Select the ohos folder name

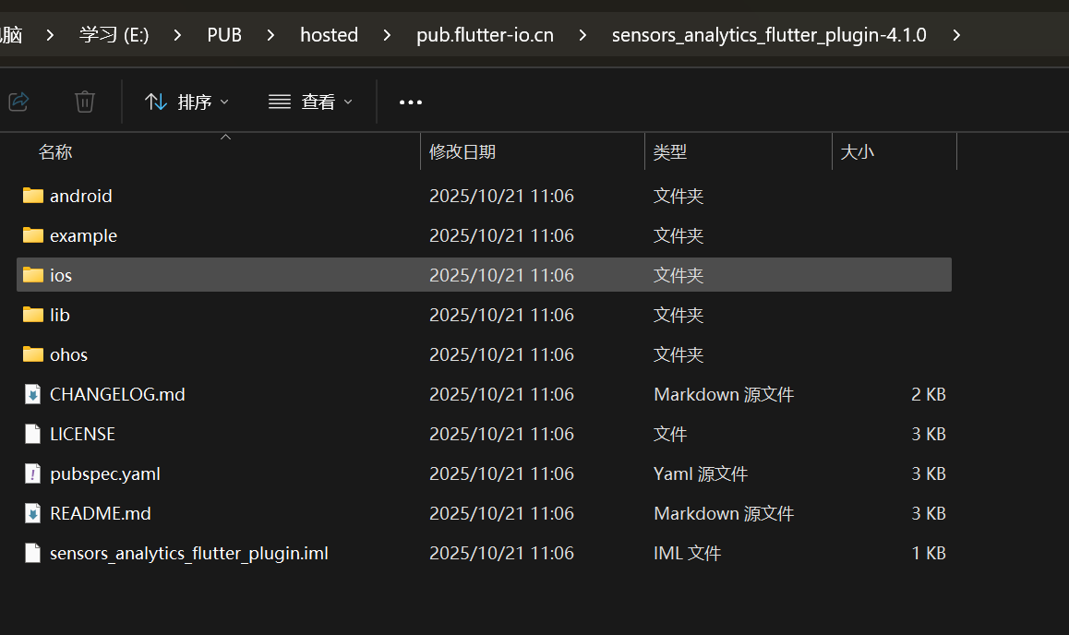[69, 354]
